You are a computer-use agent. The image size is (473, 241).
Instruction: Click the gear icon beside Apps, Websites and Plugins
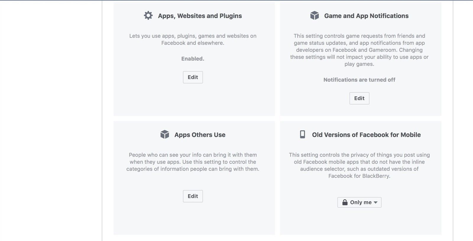(x=148, y=16)
